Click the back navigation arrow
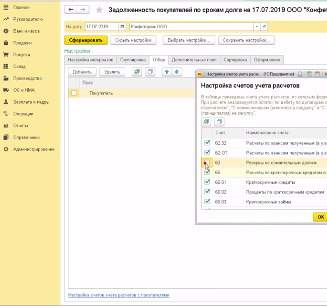The image size is (327, 306). click(71, 10)
